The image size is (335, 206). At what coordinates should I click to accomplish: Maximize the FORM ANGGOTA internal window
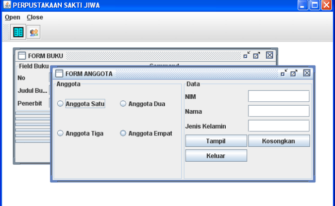294,73
